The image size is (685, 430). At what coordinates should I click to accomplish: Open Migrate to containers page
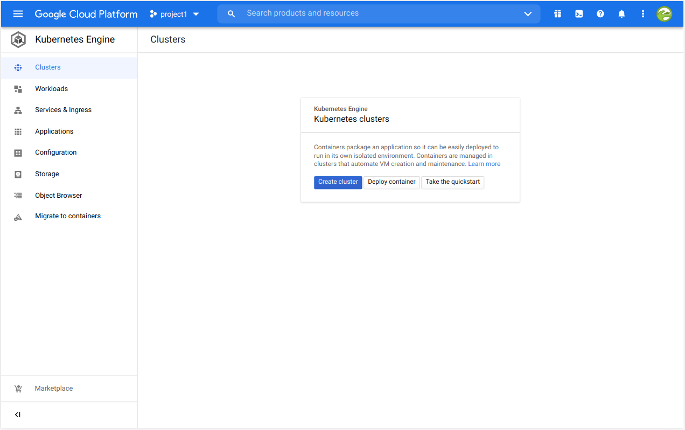69,216
